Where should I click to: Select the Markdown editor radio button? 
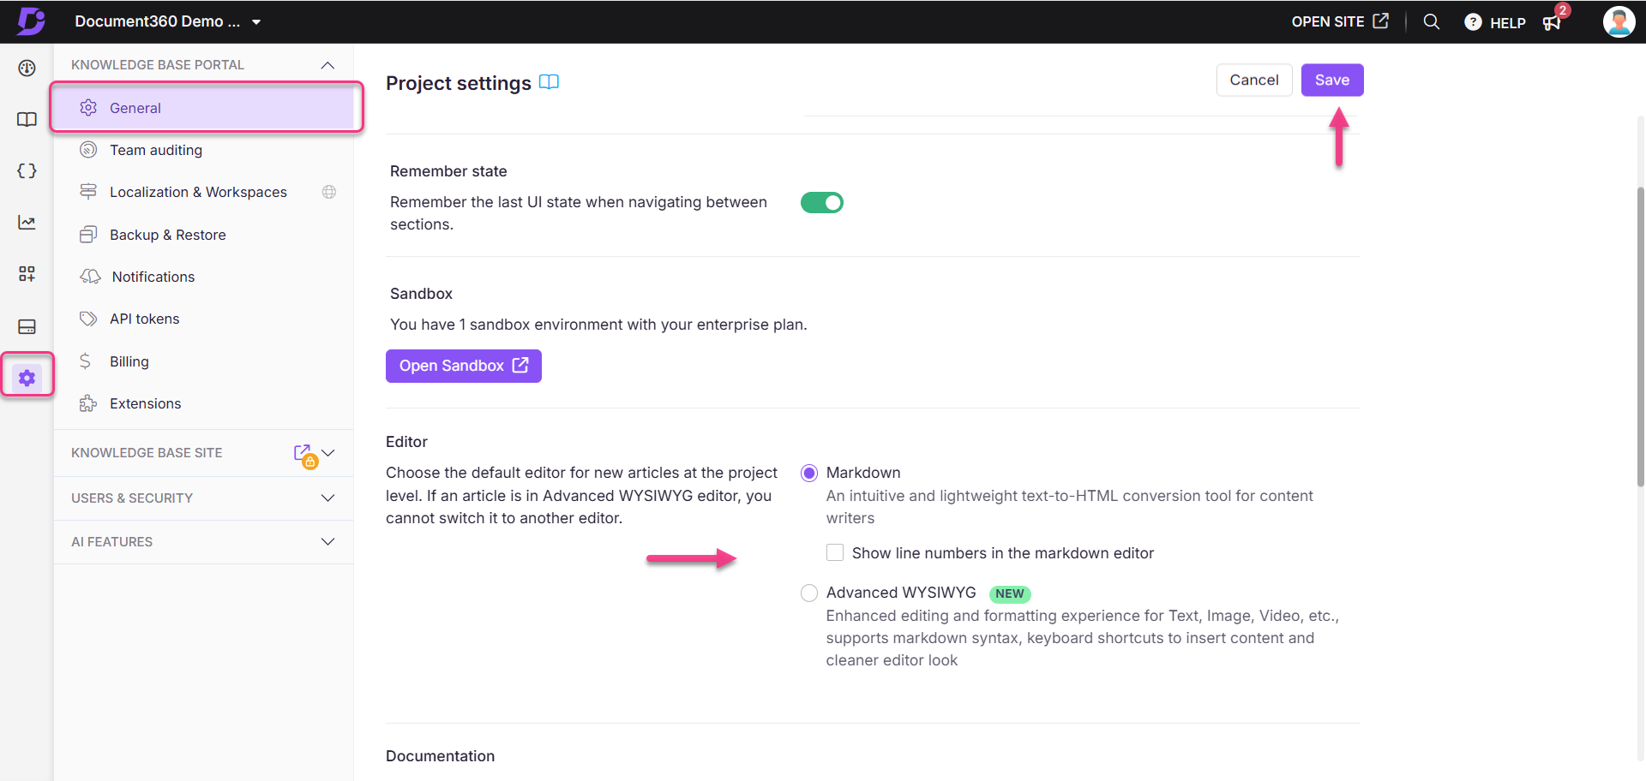(808, 473)
